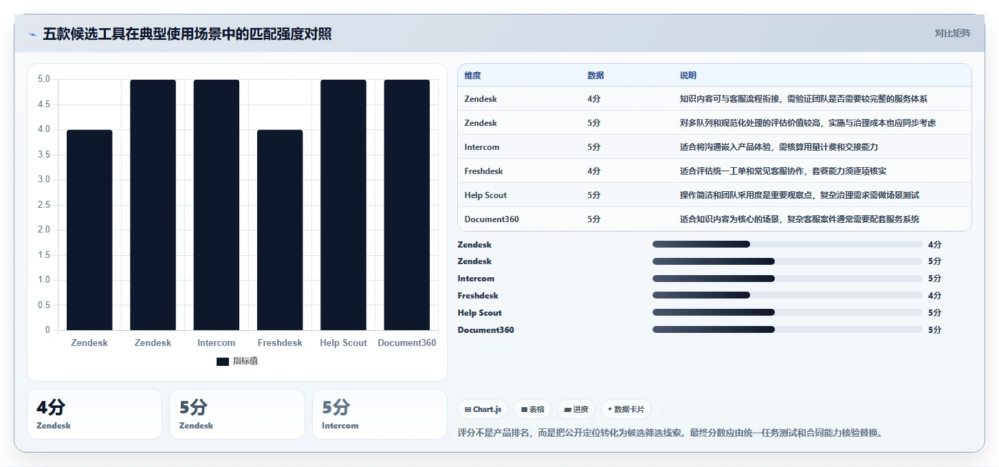Viewport: 999px width, 467px height.
Task: Click the small icon before the panel title
Action: click(32, 34)
